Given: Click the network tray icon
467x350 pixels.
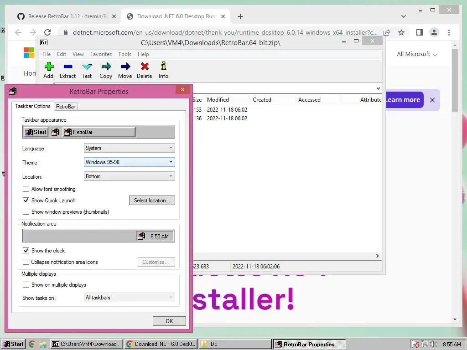Looking at the screenshot, I should tap(425, 345).
